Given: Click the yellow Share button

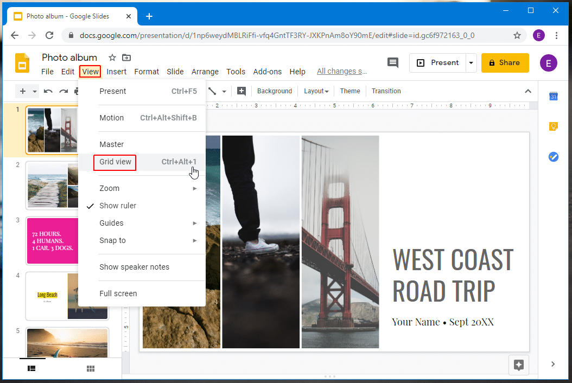Looking at the screenshot, I should [505, 62].
